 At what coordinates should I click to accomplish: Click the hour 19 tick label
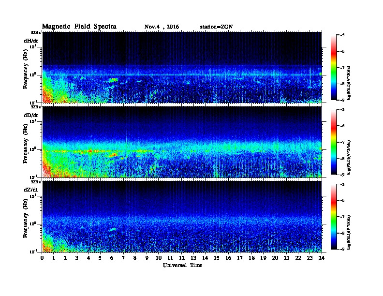pyautogui.click(x=264, y=258)
